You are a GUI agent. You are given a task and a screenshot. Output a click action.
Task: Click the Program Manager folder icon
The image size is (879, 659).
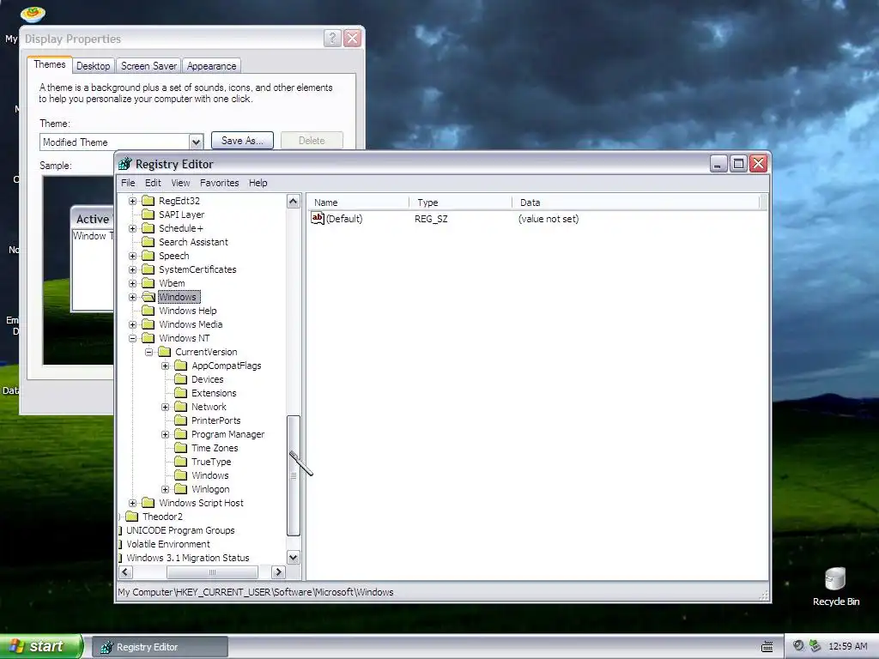pyautogui.click(x=180, y=434)
